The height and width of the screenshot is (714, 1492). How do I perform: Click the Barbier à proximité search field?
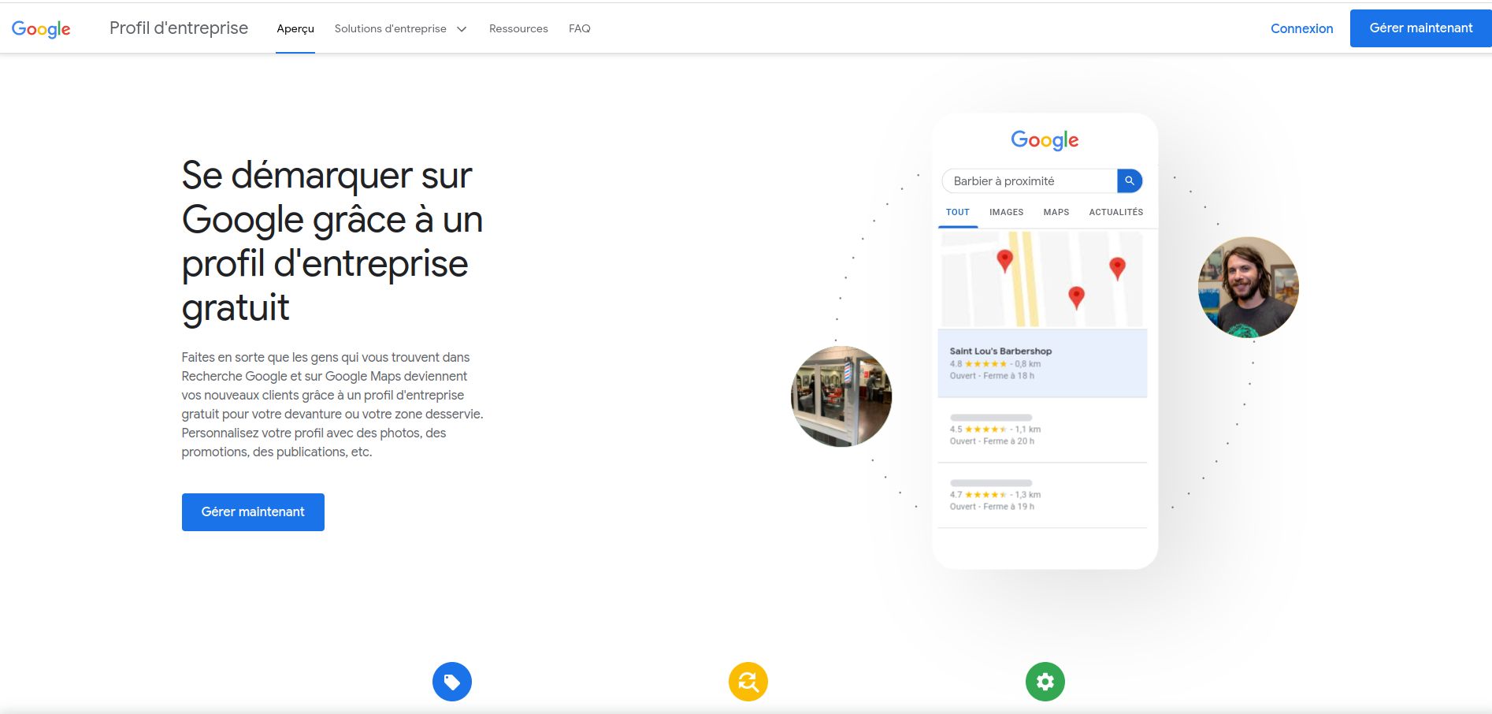1029,181
